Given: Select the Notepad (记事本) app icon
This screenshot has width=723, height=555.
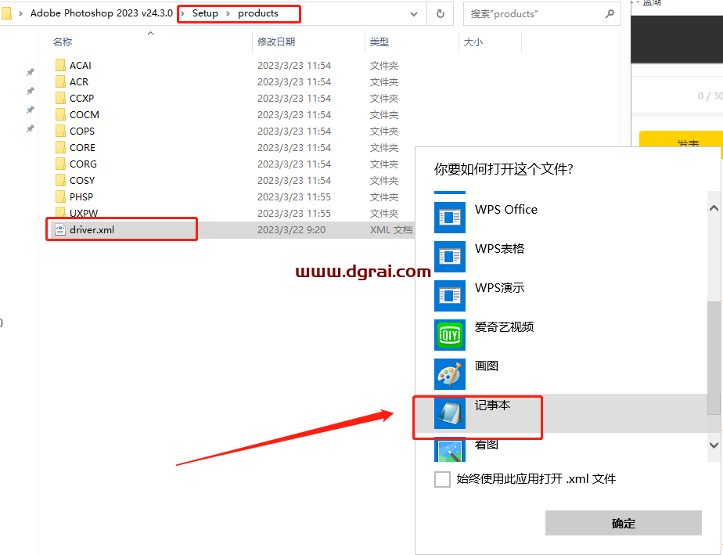Looking at the screenshot, I should (450, 413).
